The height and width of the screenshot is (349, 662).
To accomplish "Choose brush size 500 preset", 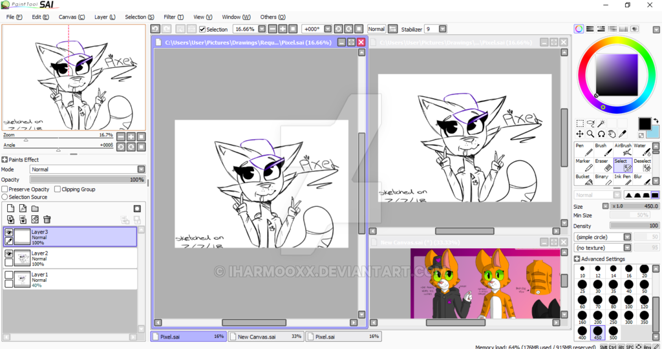I will pos(613,333).
